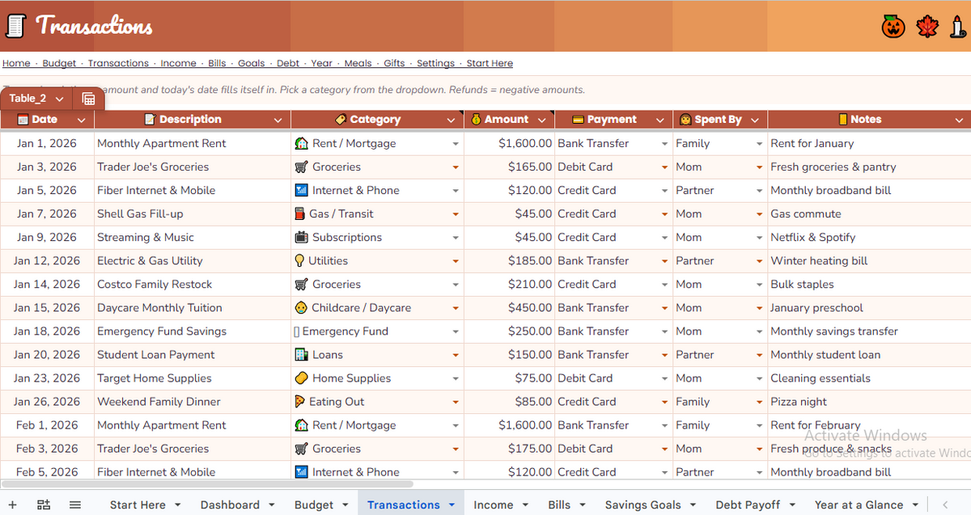Open the Notes column filter dropdown
Screen dimensions: 971x515
pyautogui.click(x=959, y=120)
